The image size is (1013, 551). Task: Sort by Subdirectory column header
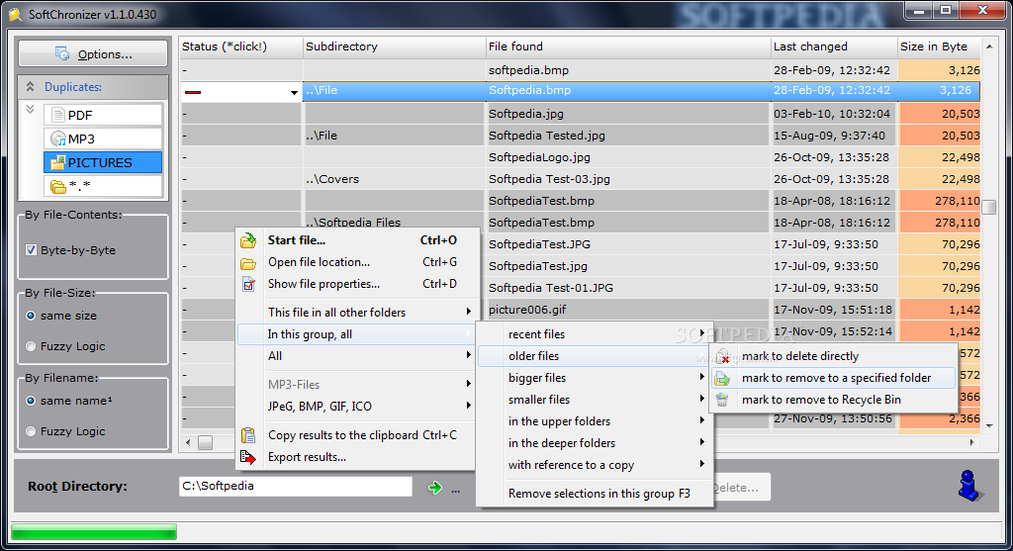[394, 46]
